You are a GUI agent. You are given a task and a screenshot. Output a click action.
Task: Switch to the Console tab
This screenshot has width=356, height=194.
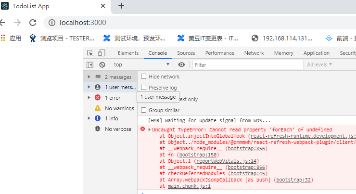158,53
